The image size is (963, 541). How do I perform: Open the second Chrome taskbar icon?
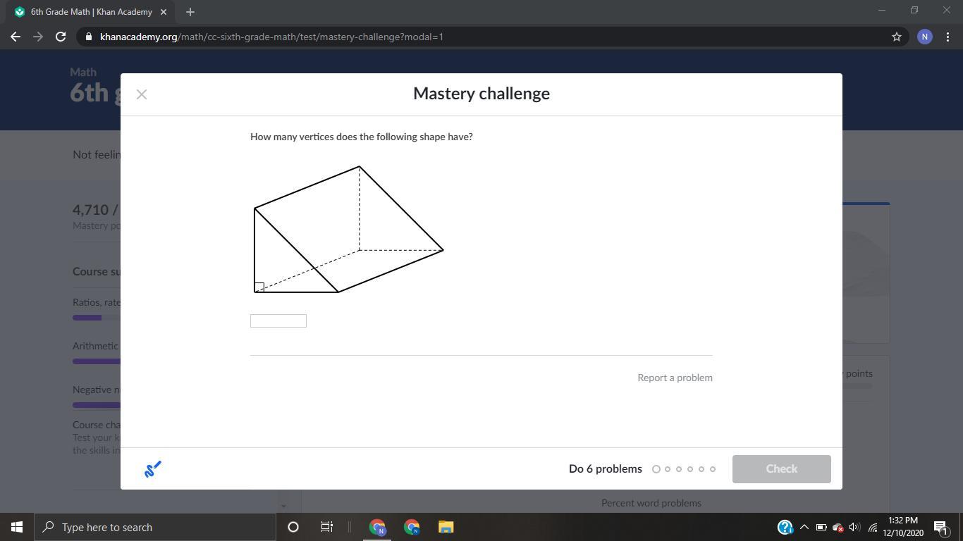click(x=412, y=527)
